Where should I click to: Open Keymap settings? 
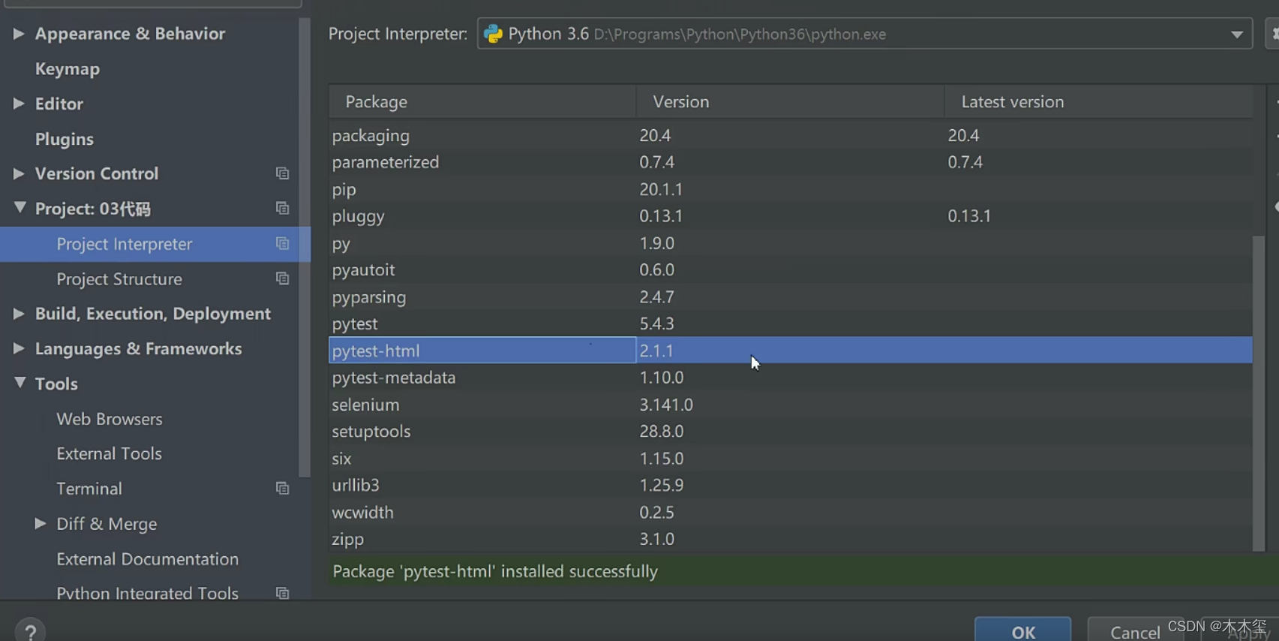[68, 69]
